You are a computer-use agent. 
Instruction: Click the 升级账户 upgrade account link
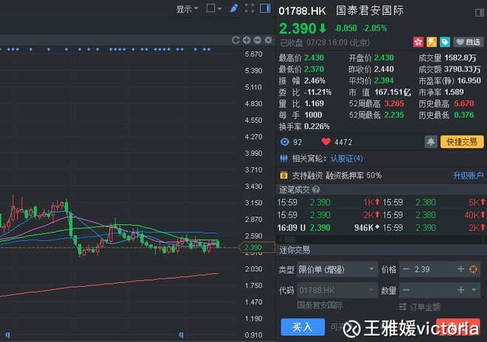pos(468,175)
